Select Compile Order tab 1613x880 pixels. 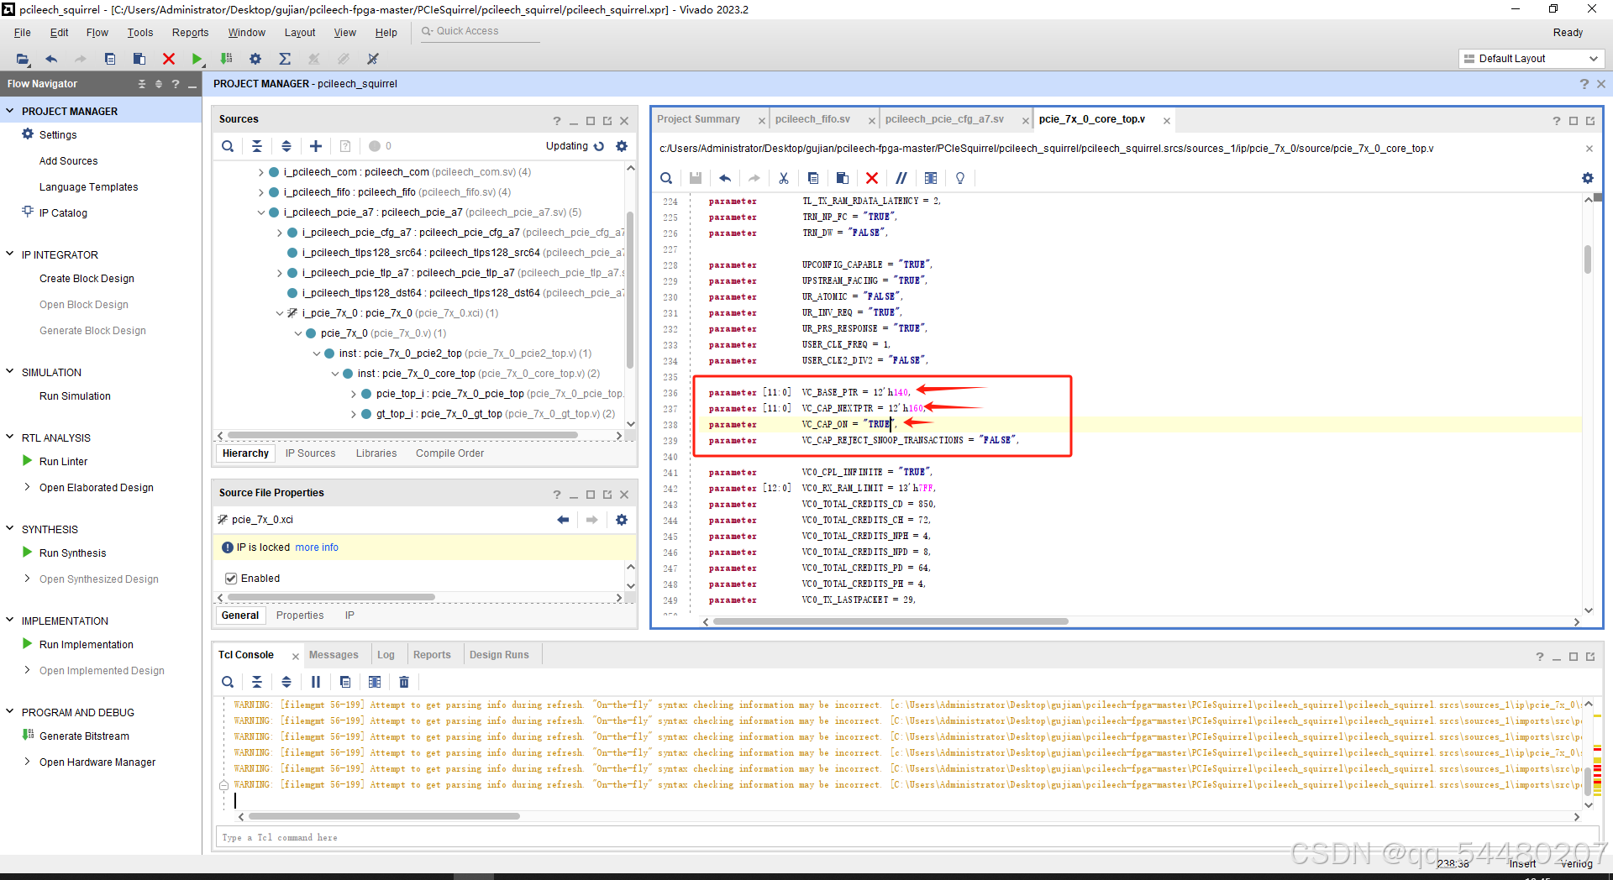click(449, 453)
